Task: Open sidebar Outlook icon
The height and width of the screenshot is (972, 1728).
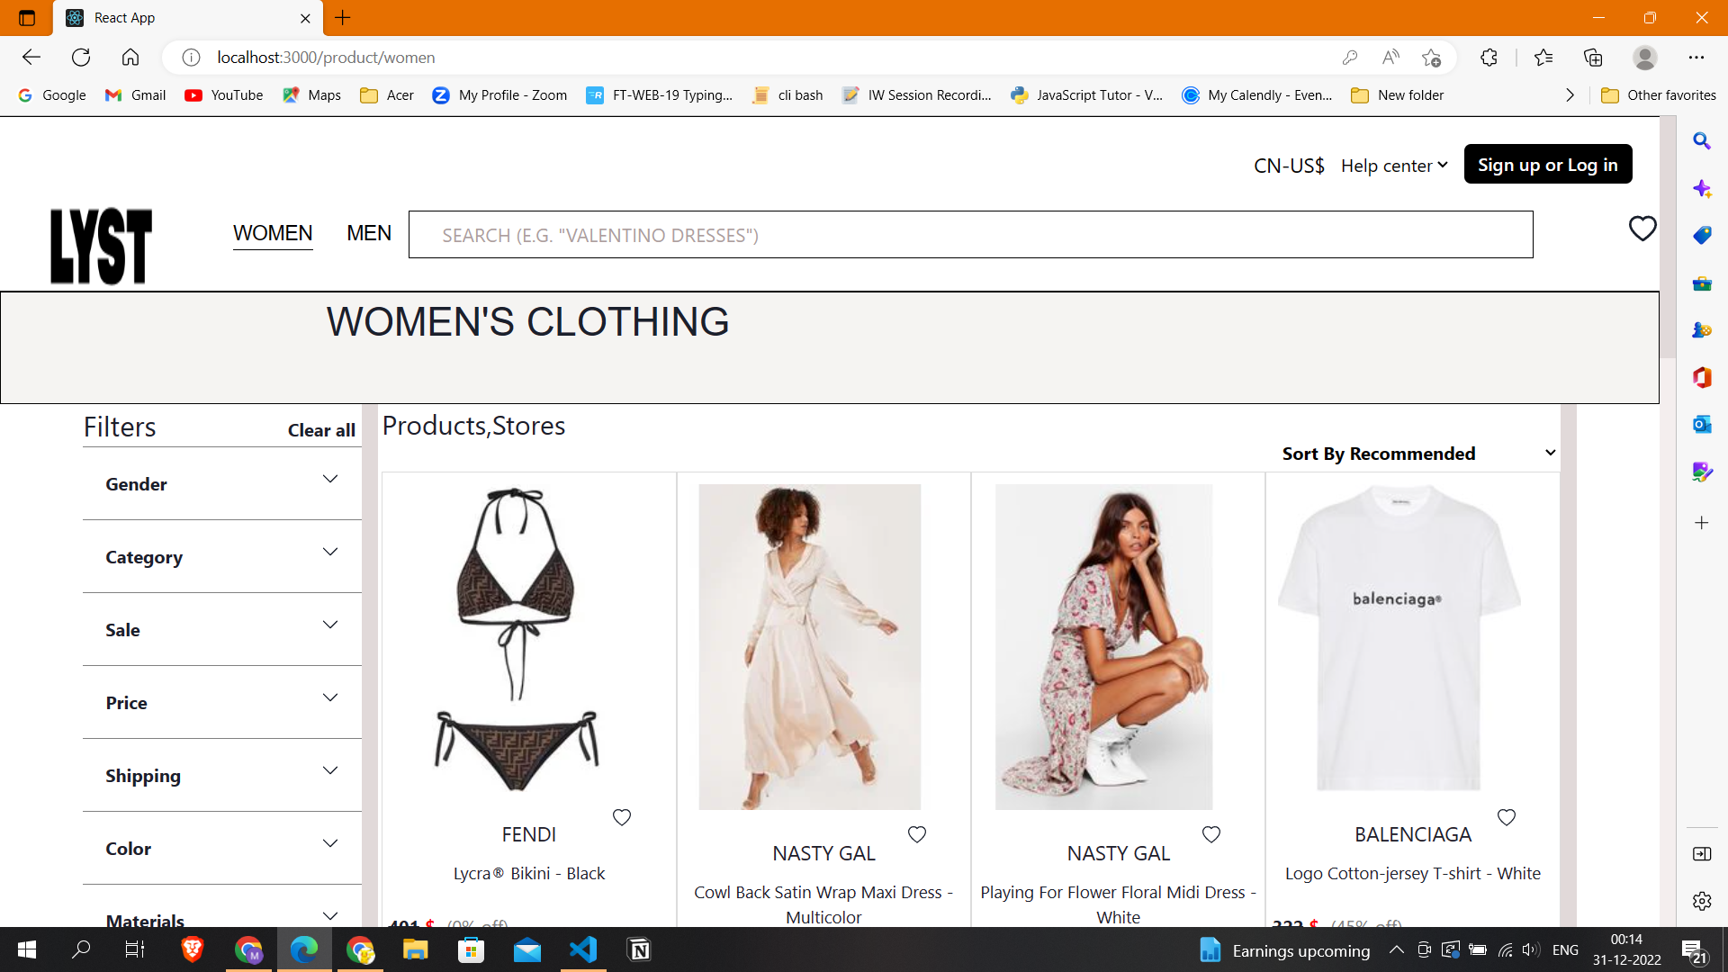Action: [x=1702, y=424]
